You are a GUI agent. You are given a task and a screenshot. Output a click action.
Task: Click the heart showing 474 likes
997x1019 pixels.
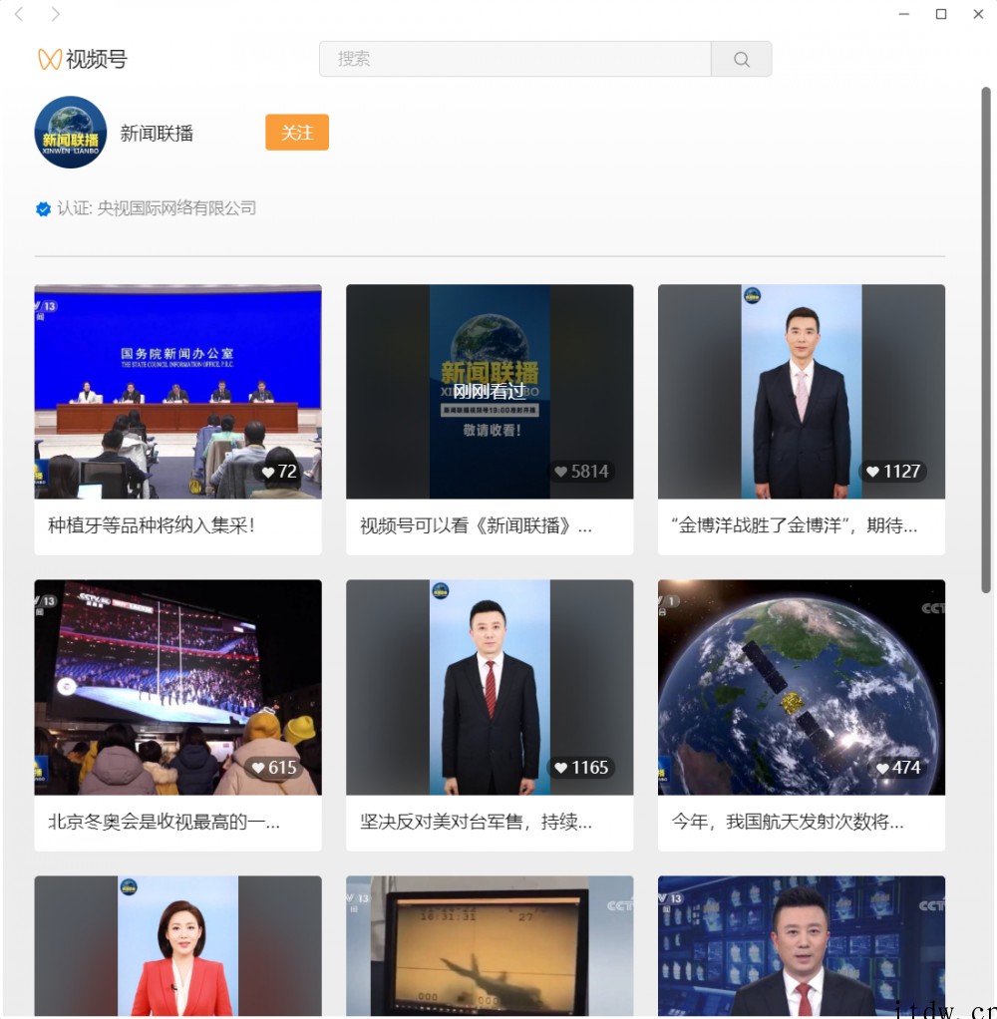coord(882,768)
